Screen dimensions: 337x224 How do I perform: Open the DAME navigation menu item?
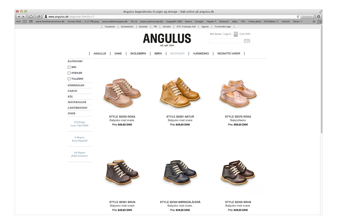point(118,53)
